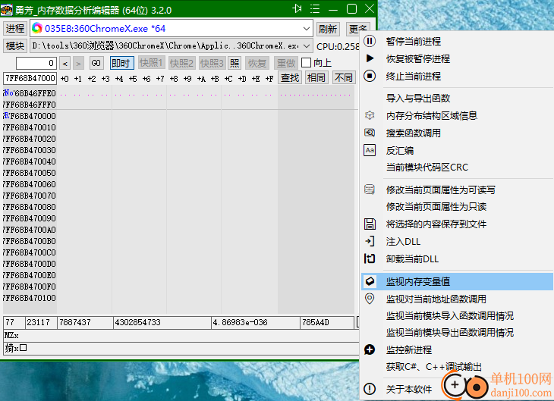Screen dimensions: 554x401
Task: Click the 不同 different button
Action: (344, 77)
